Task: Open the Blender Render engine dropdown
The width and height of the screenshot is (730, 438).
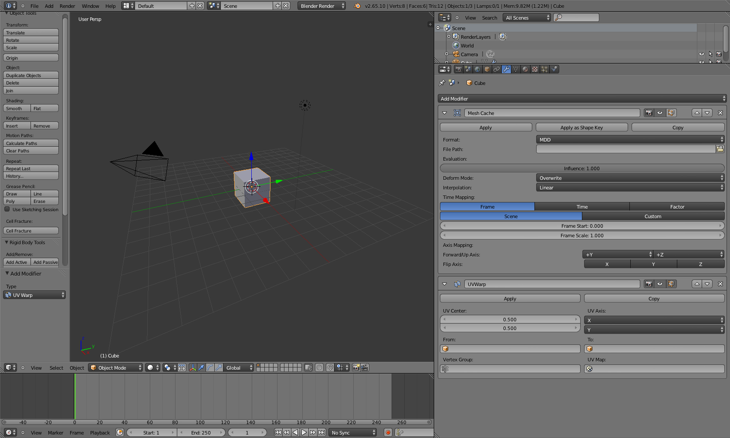Action: tap(322, 6)
